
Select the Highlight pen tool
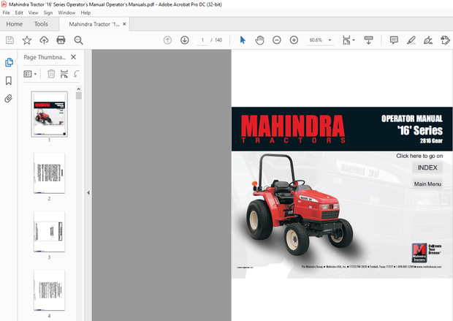411,40
